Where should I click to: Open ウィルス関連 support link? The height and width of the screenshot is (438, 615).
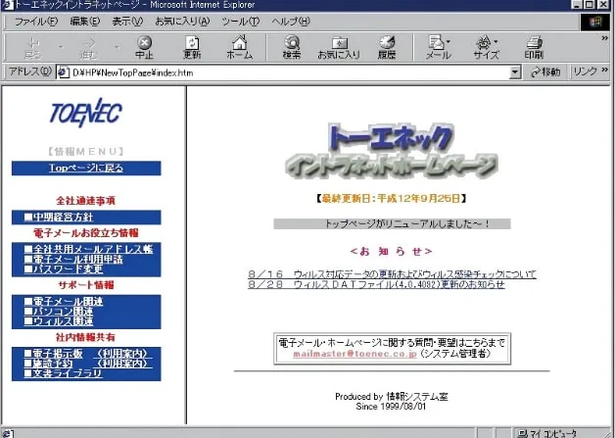click(59, 321)
